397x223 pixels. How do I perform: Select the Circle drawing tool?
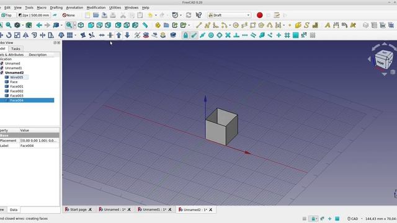click(x=236, y=25)
